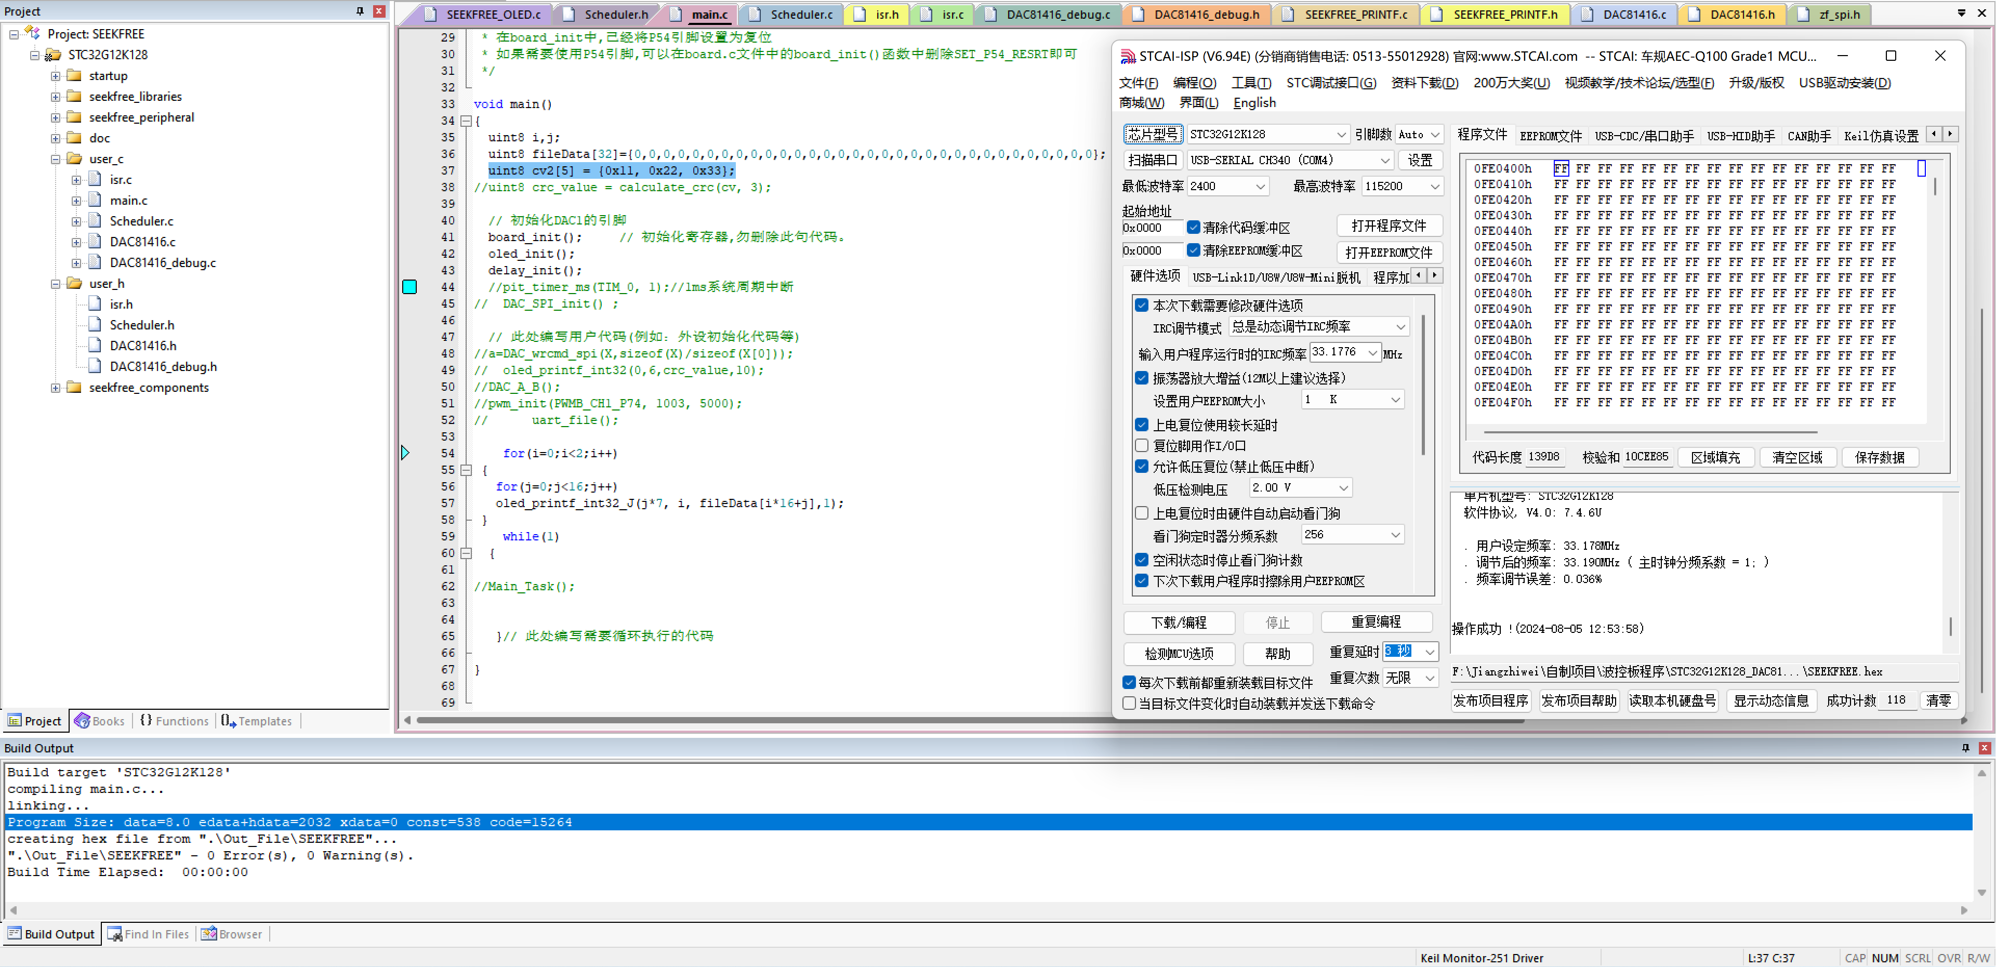The width and height of the screenshot is (1996, 967).
Task: Toggle 清除EEPROM缓冲区 checkbox
Action: click(x=1194, y=250)
